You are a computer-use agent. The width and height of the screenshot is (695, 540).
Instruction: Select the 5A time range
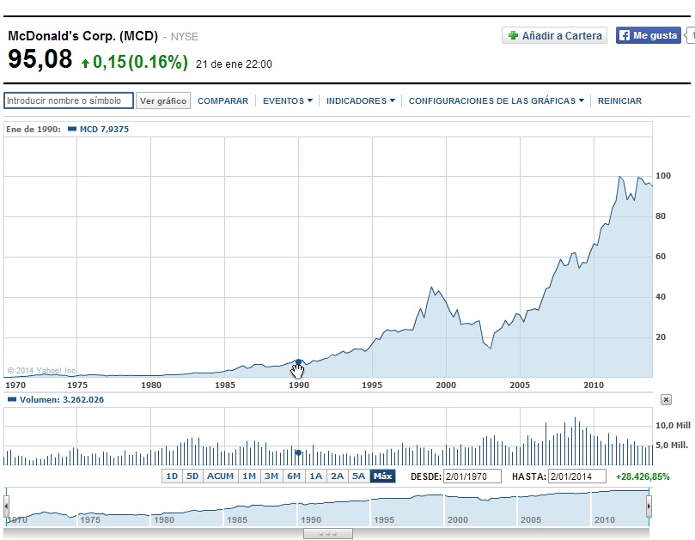(358, 476)
